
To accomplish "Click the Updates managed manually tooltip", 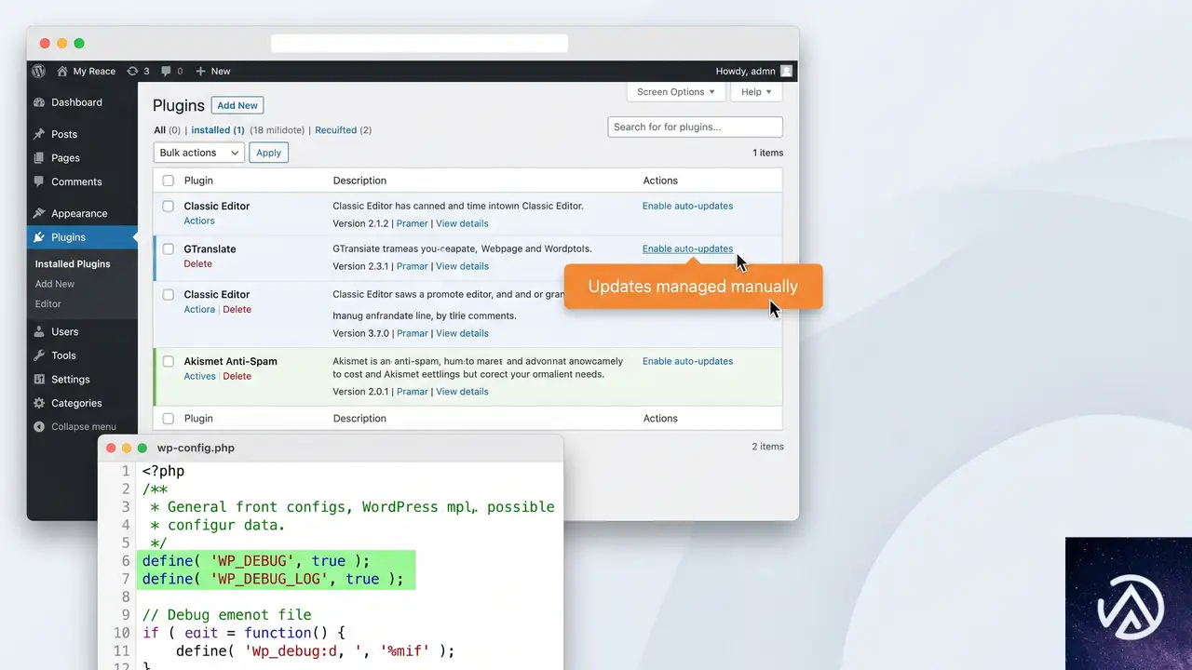I will pyautogui.click(x=693, y=287).
